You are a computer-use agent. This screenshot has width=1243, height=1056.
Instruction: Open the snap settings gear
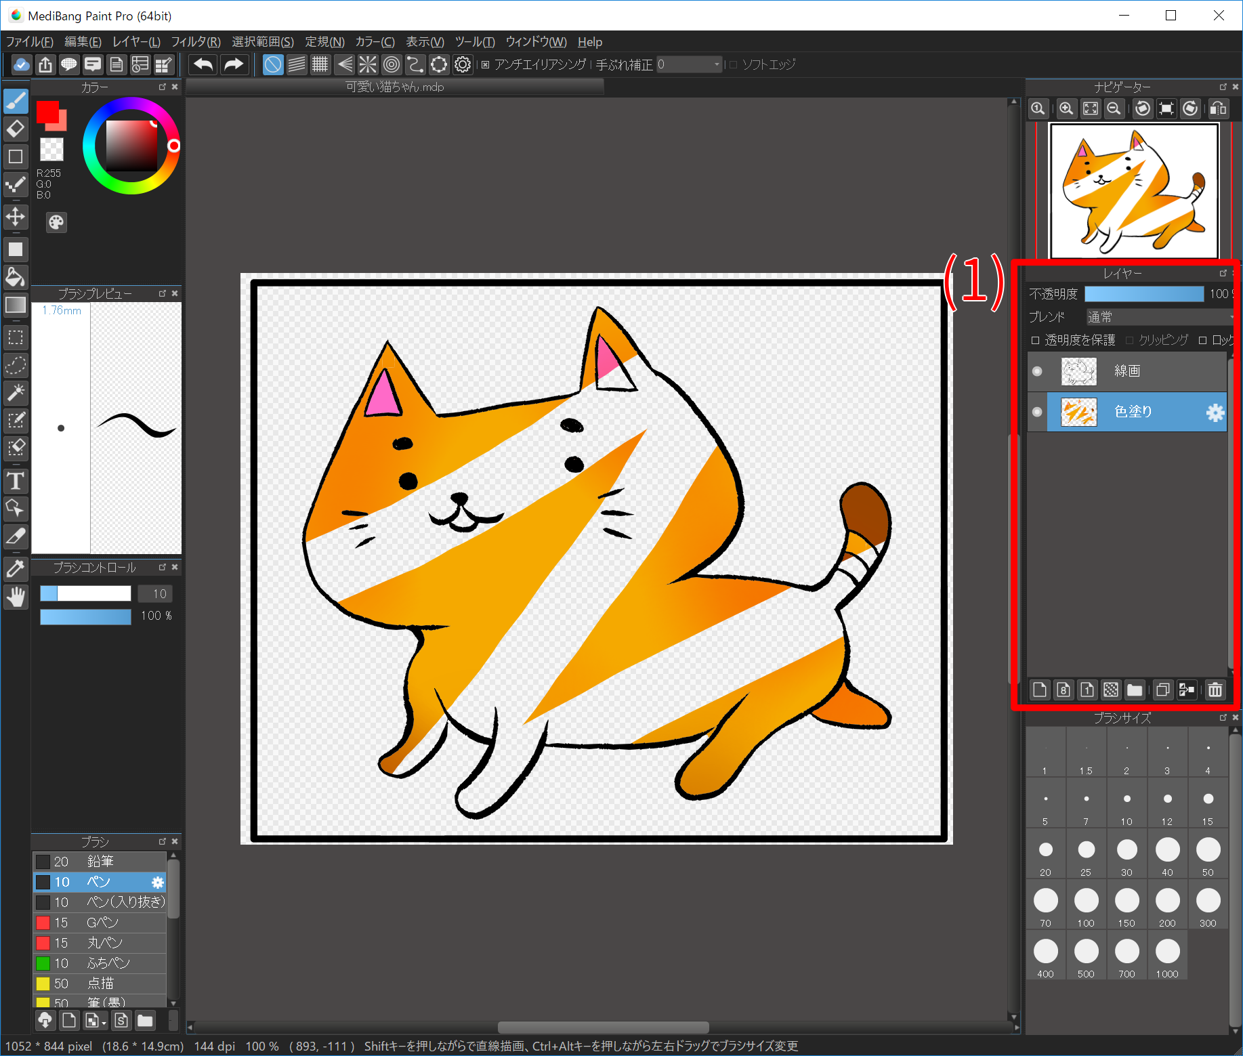pos(462,64)
